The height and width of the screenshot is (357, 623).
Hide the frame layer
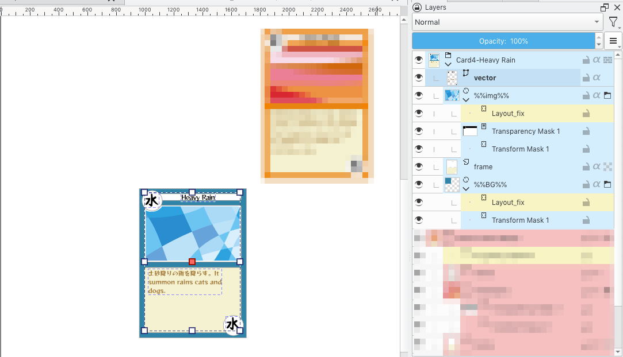419,167
